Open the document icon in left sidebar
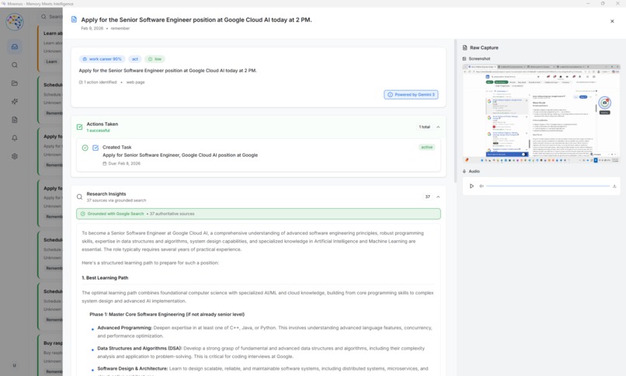626x376 pixels. tap(15, 120)
